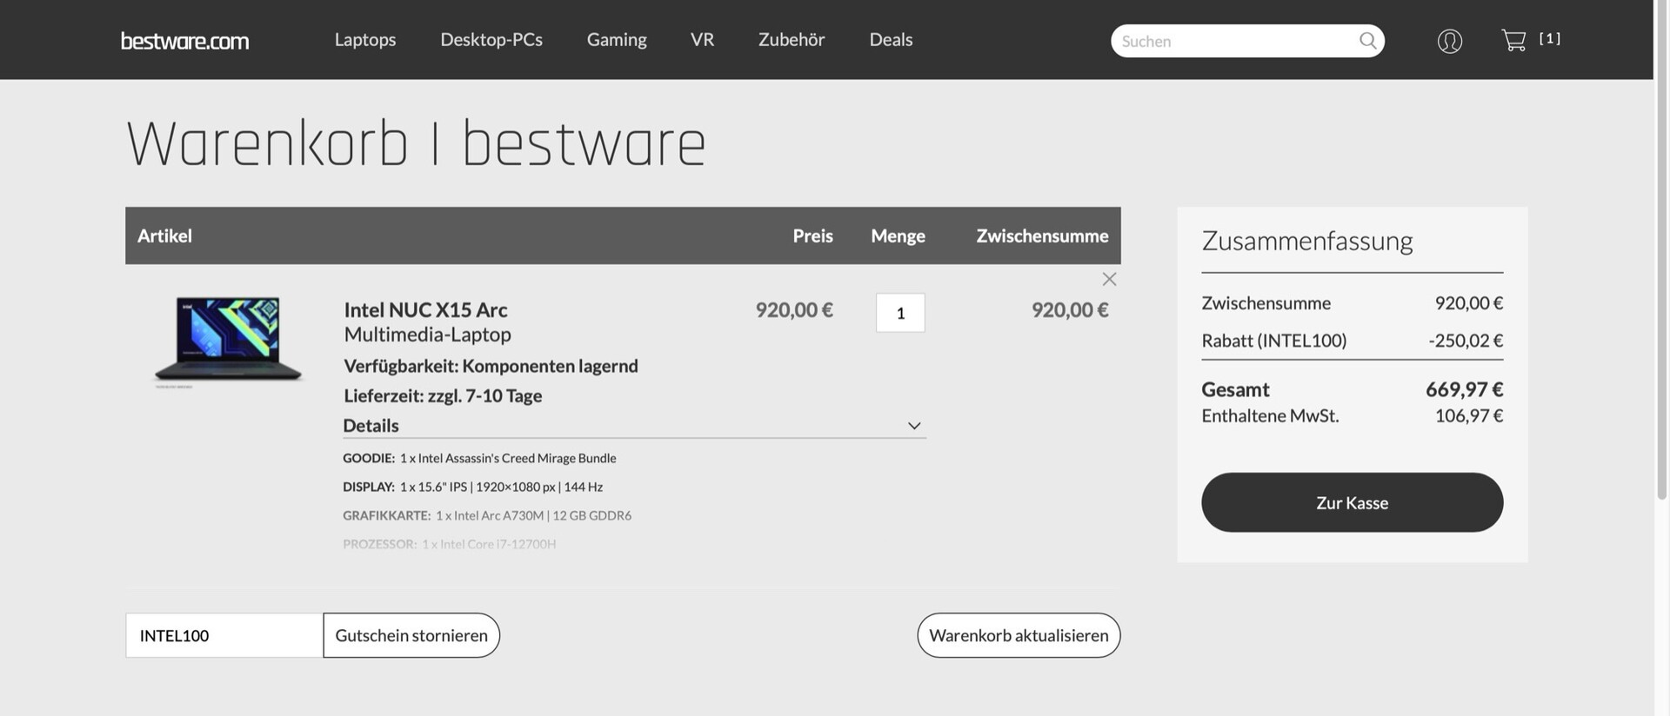Click the Verfügbarkeit: Komponenten lagernd text
This screenshot has width=1670, height=716.
(x=491, y=366)
